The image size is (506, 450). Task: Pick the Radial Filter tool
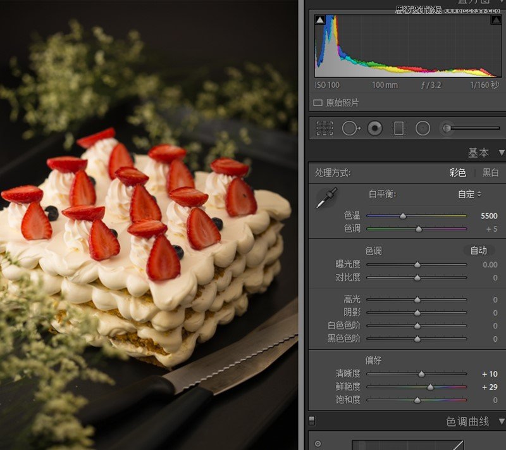tap(423, 128)
